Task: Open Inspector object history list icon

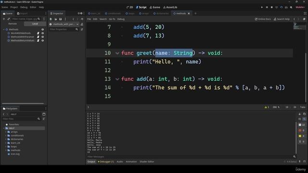Action: 82,19
